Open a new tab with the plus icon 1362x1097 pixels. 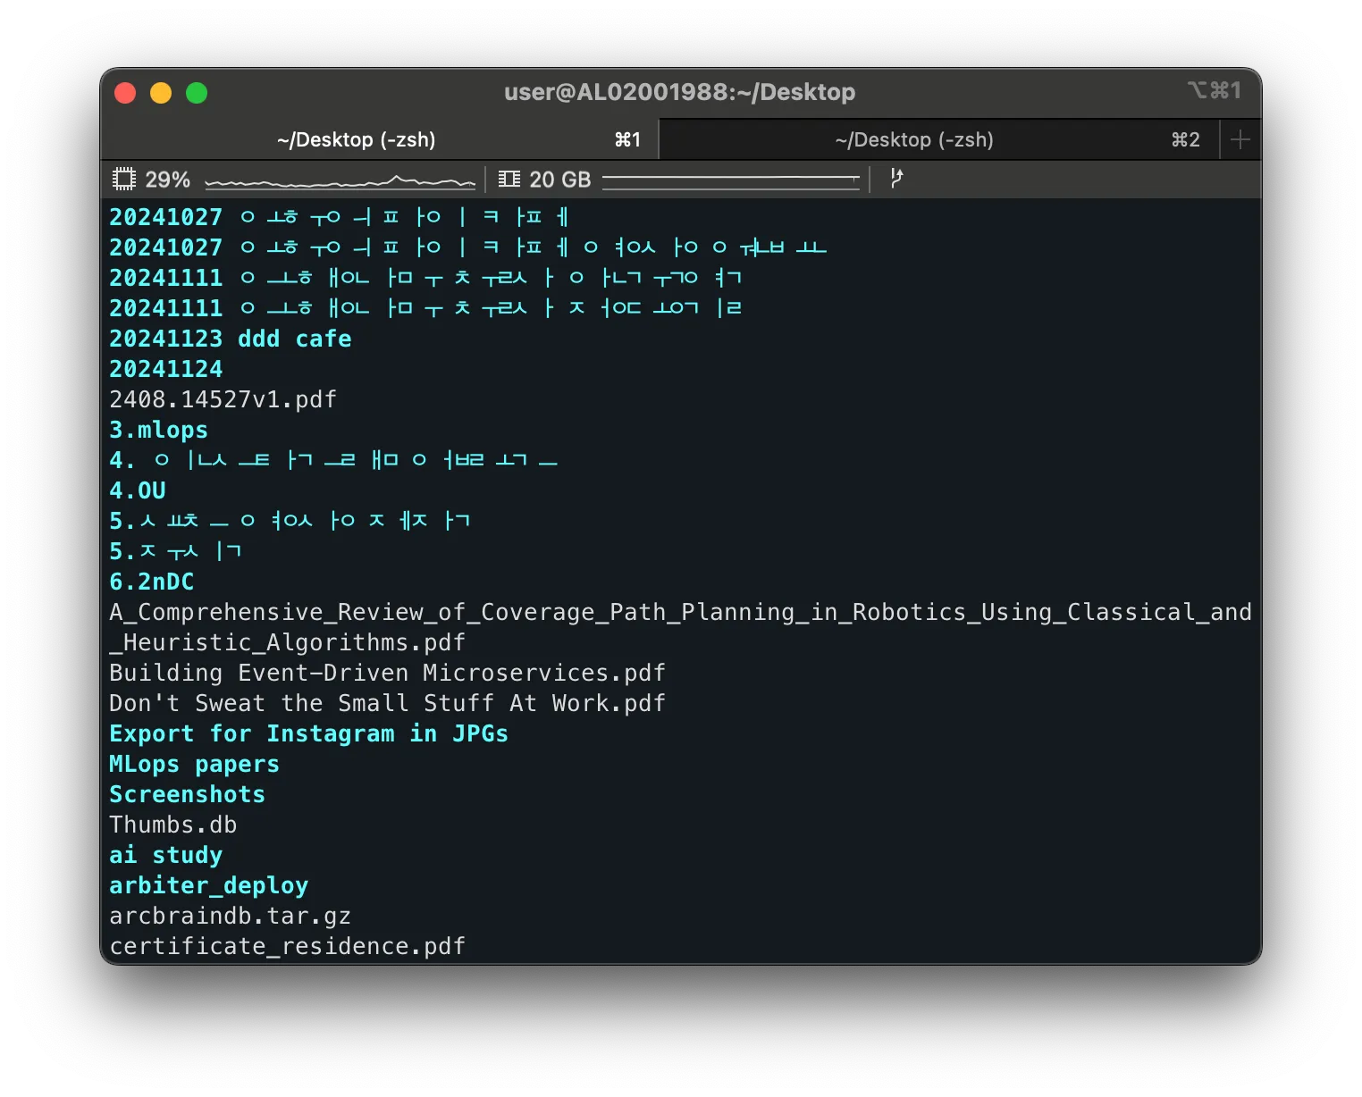(1240, 138)
